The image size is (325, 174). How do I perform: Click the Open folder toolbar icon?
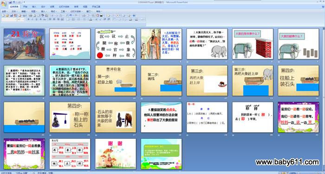click(7, 15)
